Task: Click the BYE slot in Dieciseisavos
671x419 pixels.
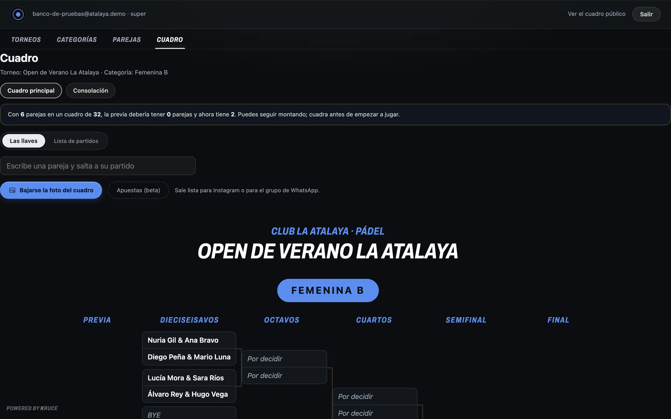Action: point(189,414)
